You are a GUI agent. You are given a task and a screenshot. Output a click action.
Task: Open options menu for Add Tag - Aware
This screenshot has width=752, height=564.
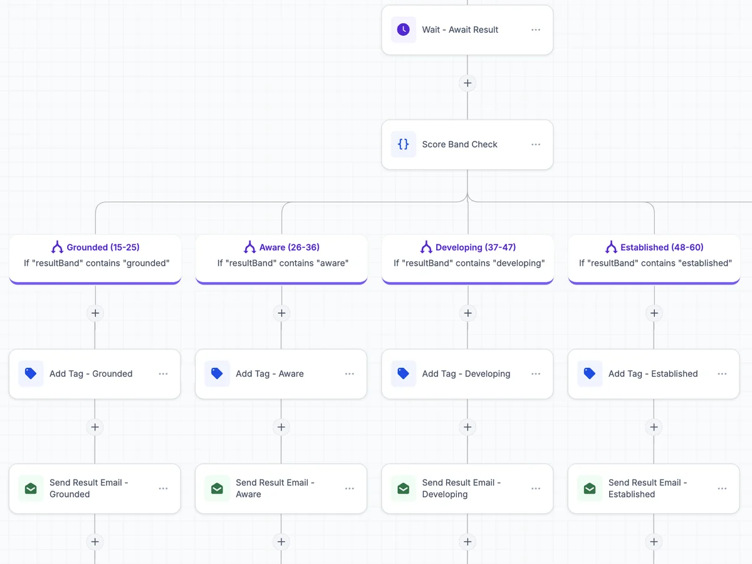[350, 373]
